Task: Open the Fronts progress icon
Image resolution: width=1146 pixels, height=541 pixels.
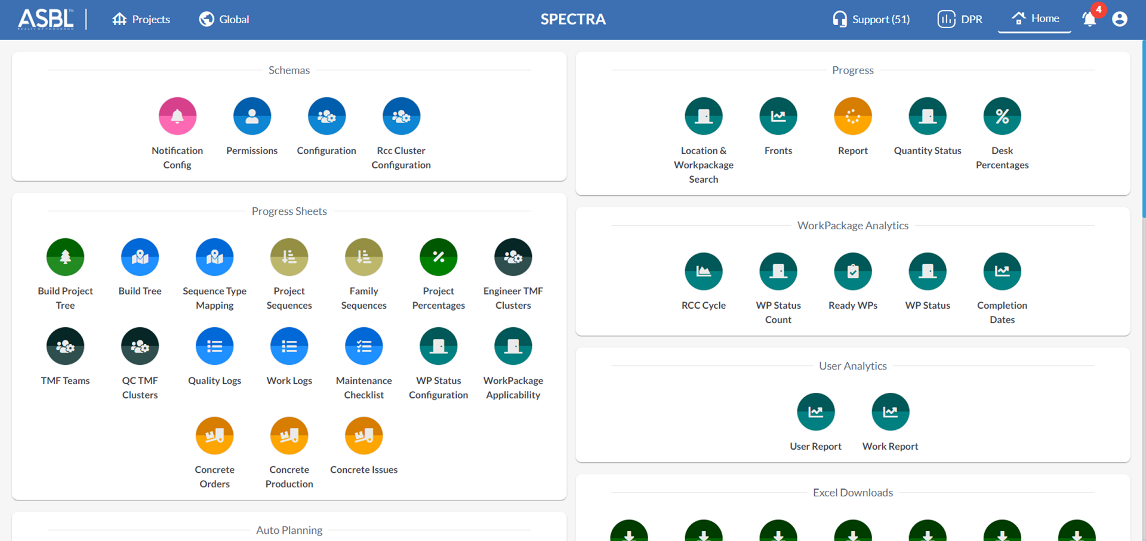Action: tap(778, 116)
